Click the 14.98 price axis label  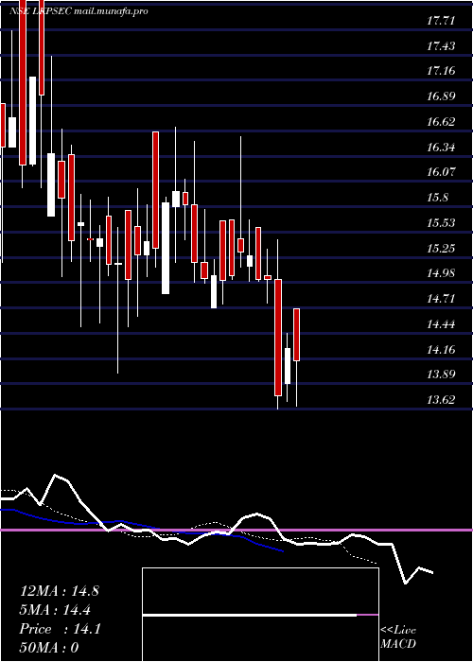pyautogui.click(x=441, y=273)
